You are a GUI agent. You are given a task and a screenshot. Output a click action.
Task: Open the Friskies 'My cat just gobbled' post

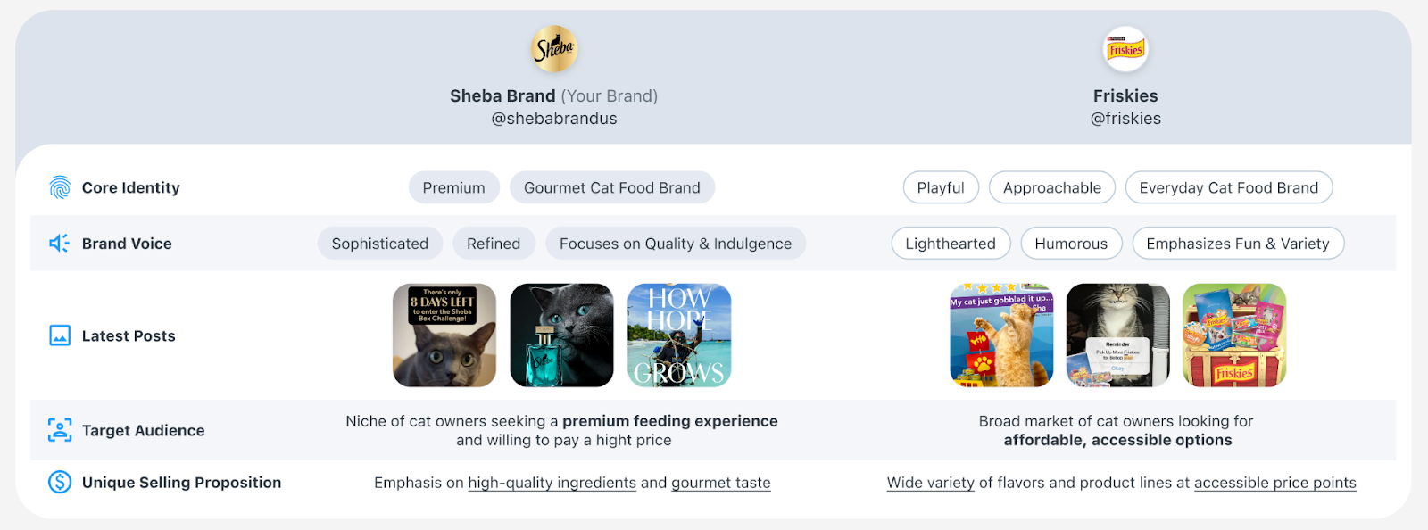tap(1001, 335)
